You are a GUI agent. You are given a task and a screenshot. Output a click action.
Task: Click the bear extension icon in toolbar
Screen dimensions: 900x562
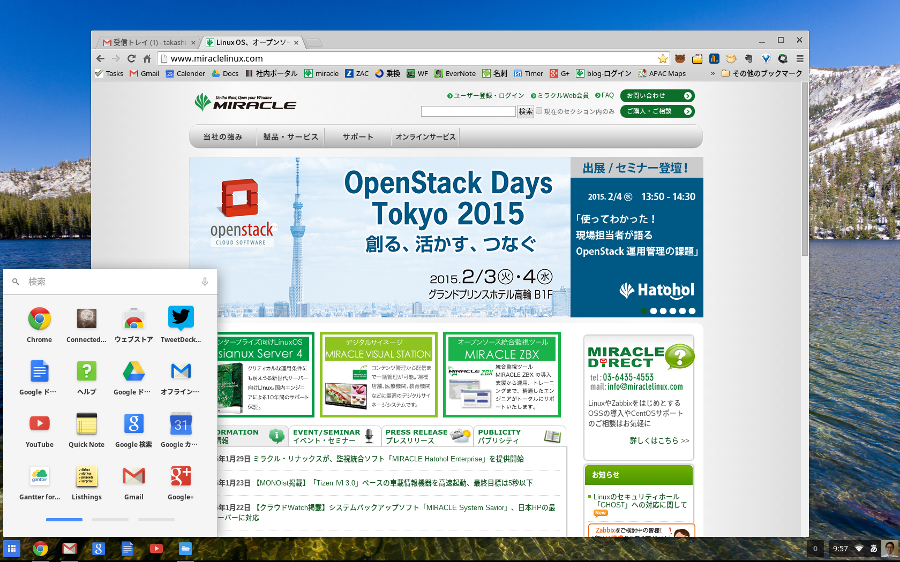tap(680, 58)
